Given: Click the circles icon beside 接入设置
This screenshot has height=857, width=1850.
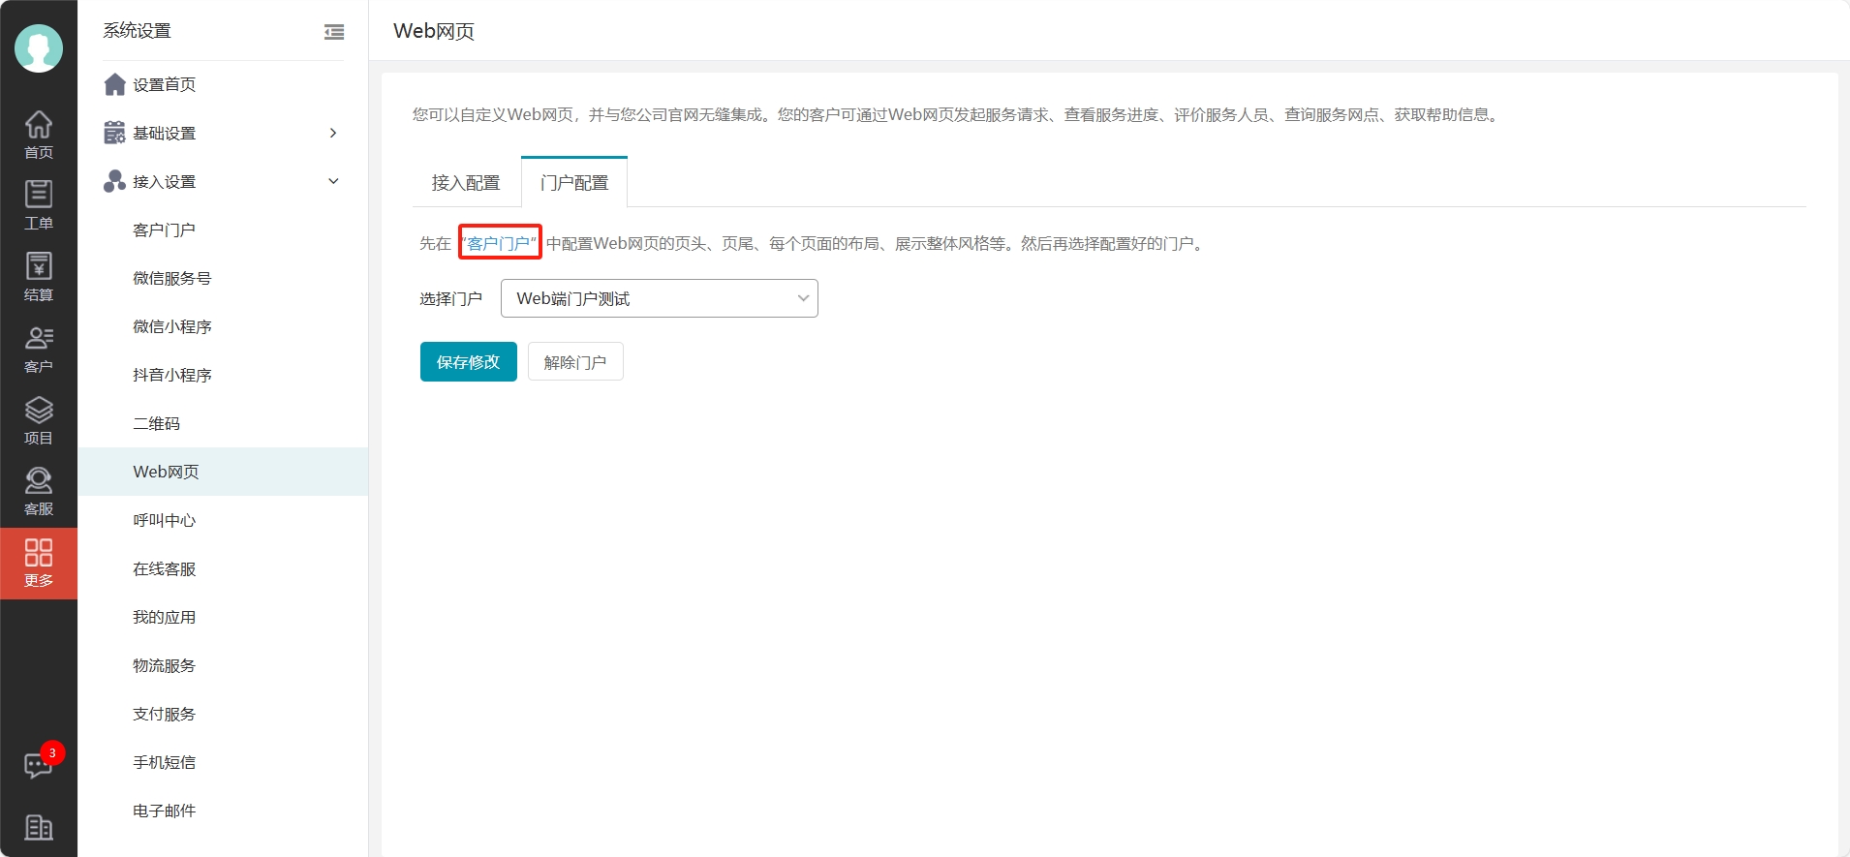Looking at the screenshot, I should pyautogui.click(x=115, y=181).
